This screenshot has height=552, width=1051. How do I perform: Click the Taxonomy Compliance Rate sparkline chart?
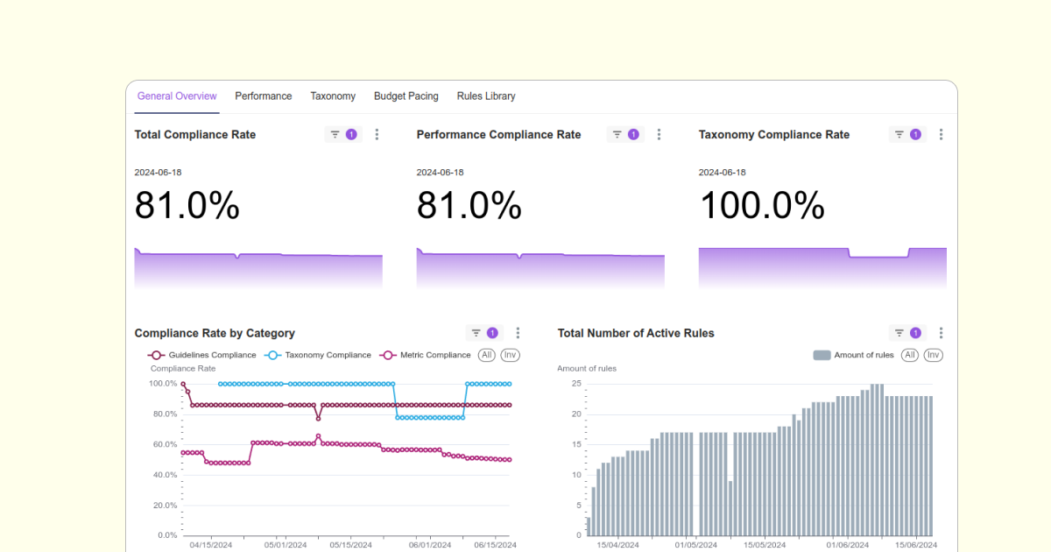tap(822, 267)
